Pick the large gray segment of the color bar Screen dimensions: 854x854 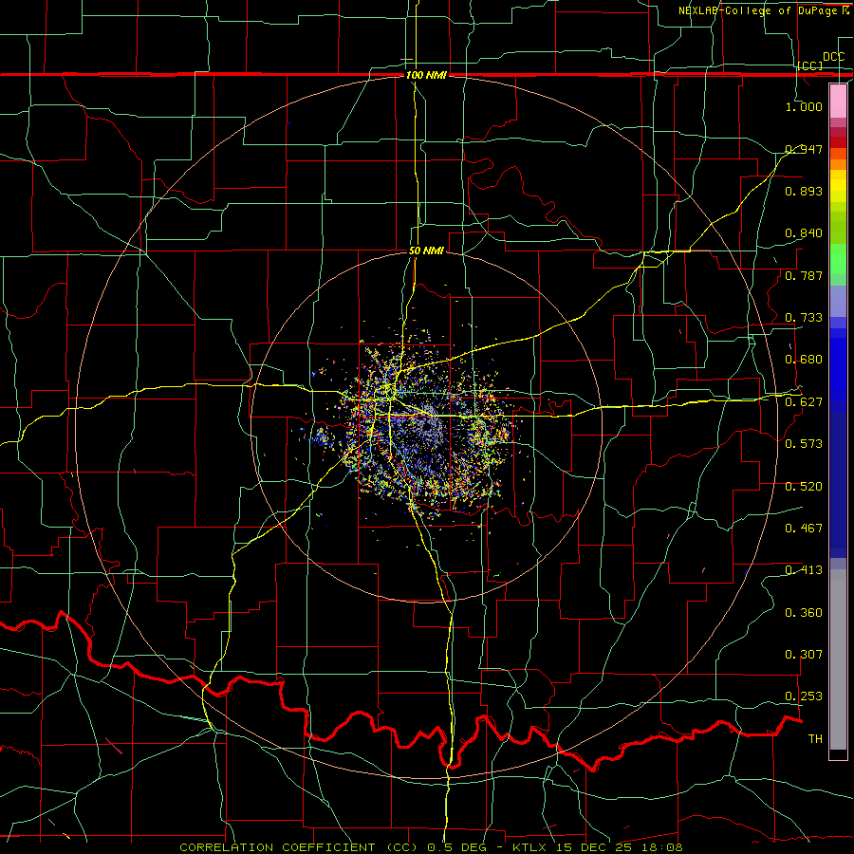838,659
